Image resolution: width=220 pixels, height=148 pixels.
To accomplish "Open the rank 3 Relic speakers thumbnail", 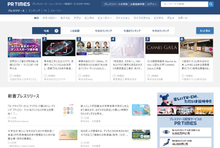I will point(93,48).
